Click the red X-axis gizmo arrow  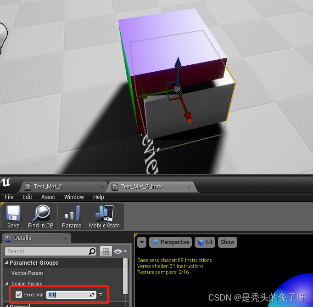click(188, 117)
